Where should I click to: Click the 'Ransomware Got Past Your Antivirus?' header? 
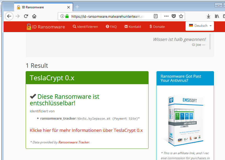pyautogui.click(x=185, y=78)
